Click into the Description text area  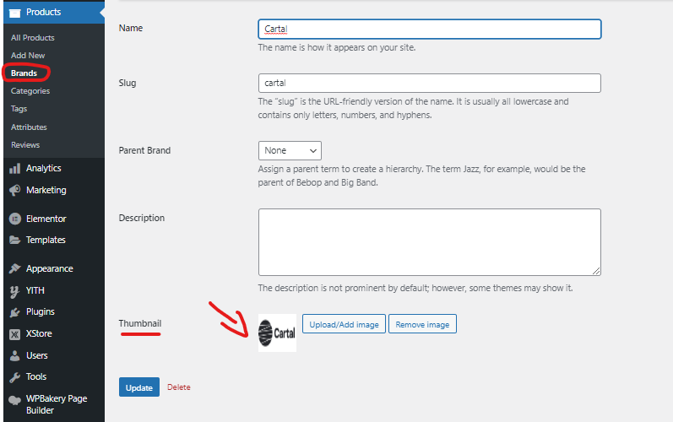click(429, 242)
